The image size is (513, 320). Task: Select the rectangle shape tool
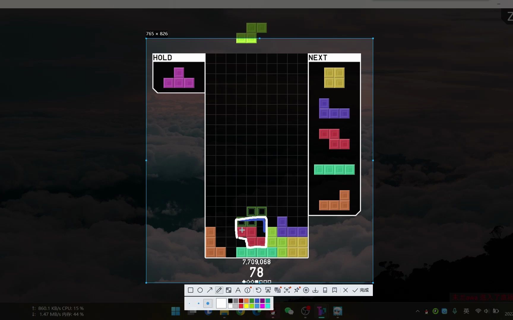pos(191,290)
